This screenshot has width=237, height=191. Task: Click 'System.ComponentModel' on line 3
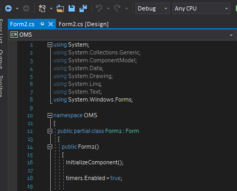102,60
